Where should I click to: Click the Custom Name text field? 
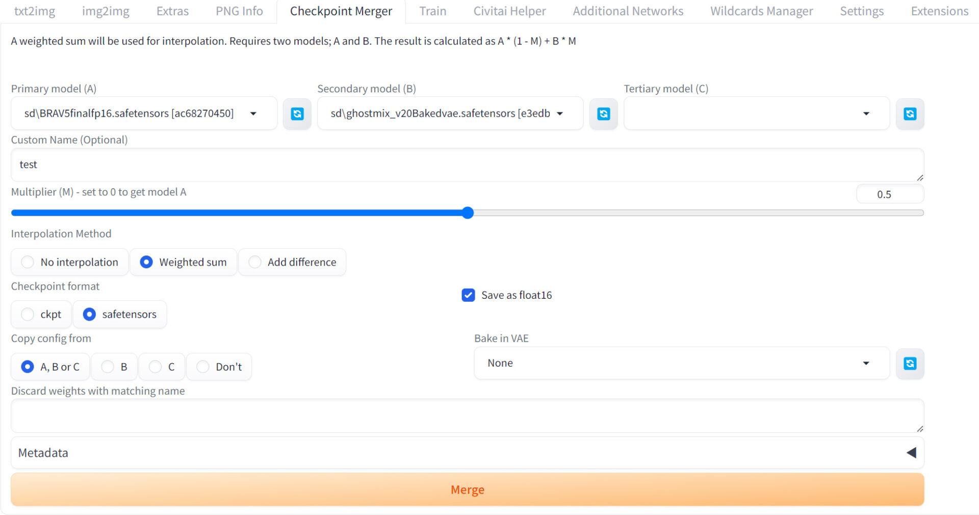467,164
